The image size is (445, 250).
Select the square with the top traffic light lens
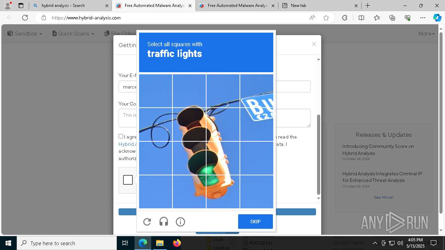coord(189,124)
